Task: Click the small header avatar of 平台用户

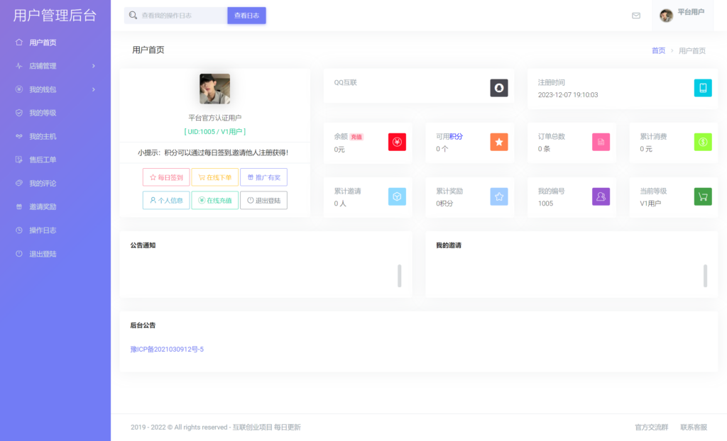Action: point(666,16)
